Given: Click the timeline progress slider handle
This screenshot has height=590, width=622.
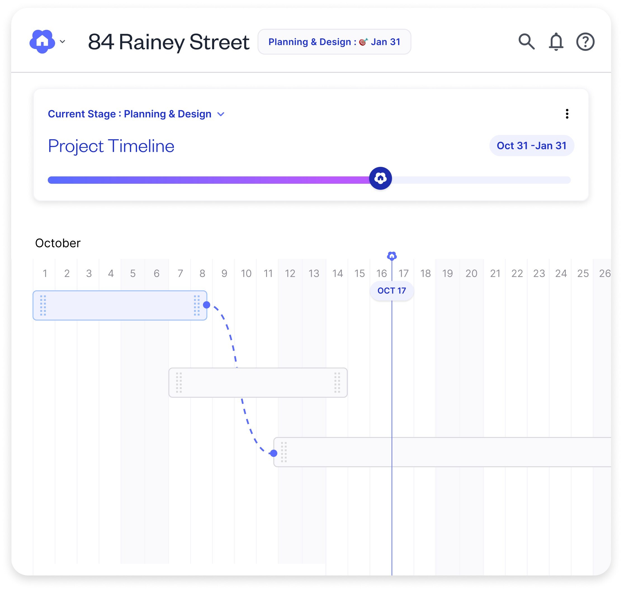Looking at the screenshot, I should (380, 178).
